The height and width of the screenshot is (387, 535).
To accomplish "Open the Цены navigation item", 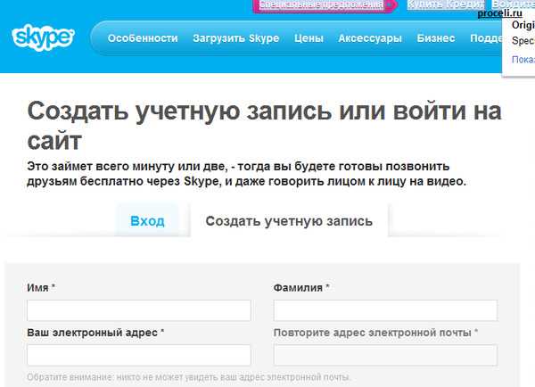I will click(309, 38).
